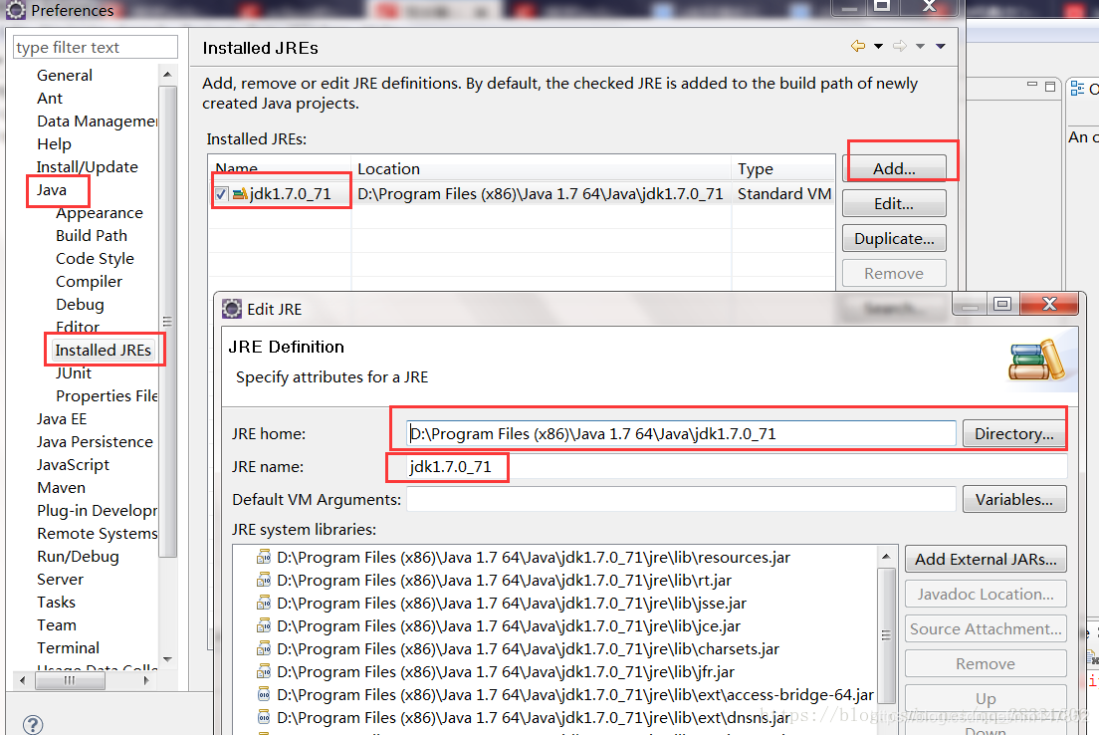This screenshot has height=735, width=1099.
Task: Select Installed JREs tree item
Action: [104, 350]
